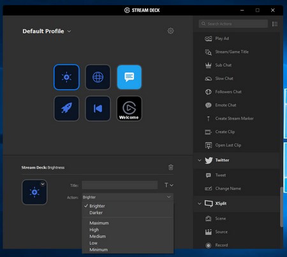
Task: Select the previous track key
Action: pyautogui.click(x=98, y=108)
